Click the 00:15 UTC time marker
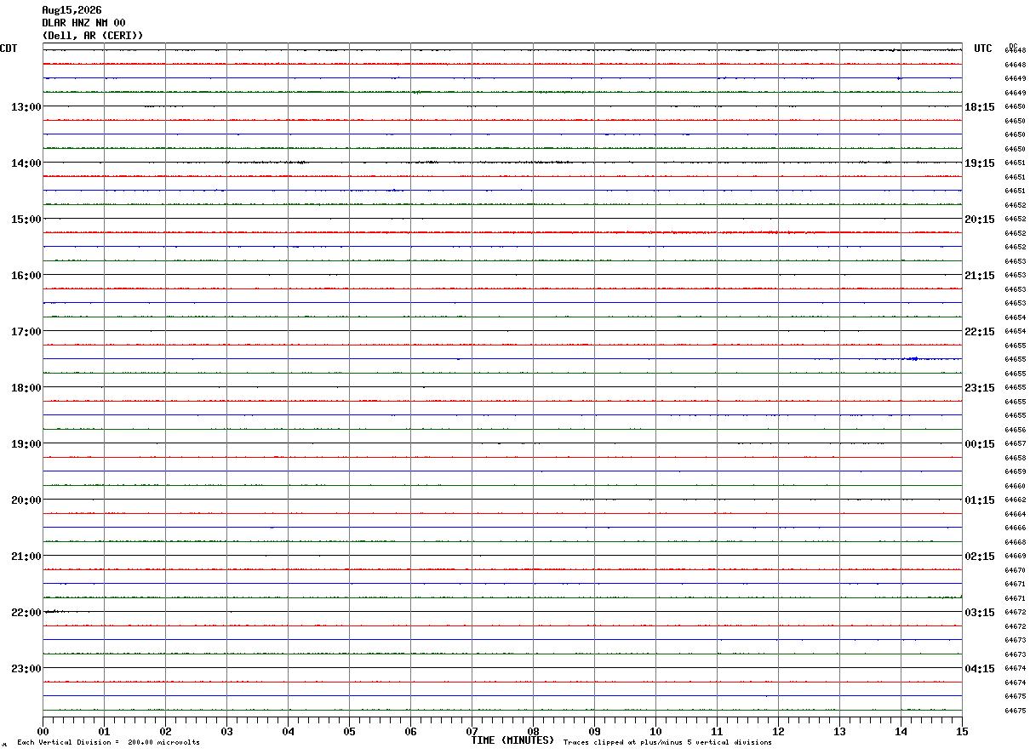The image size is (1030, 754). point(980,443)
